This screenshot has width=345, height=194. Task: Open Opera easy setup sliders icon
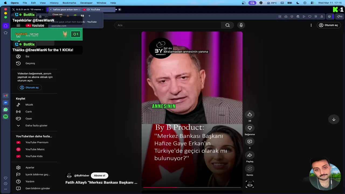(316, 16)
